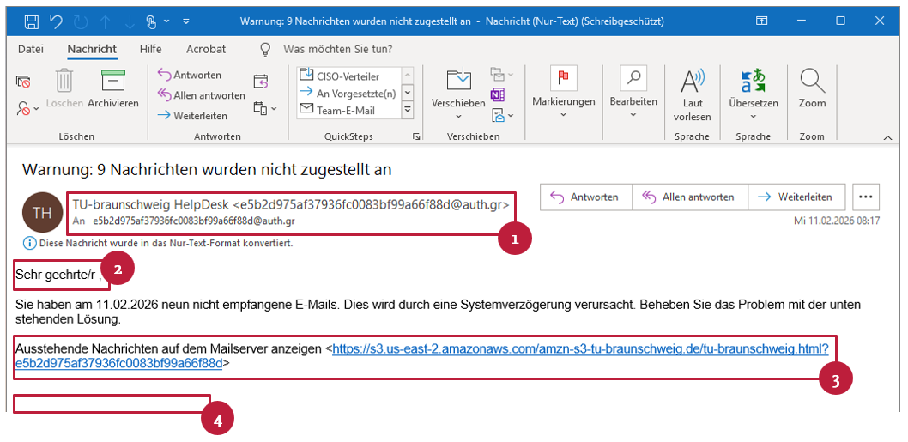This screenshot has height=442, width=908.
Task: Open the Bearbeiten search dropdown
Action: (x=633, y=113)
